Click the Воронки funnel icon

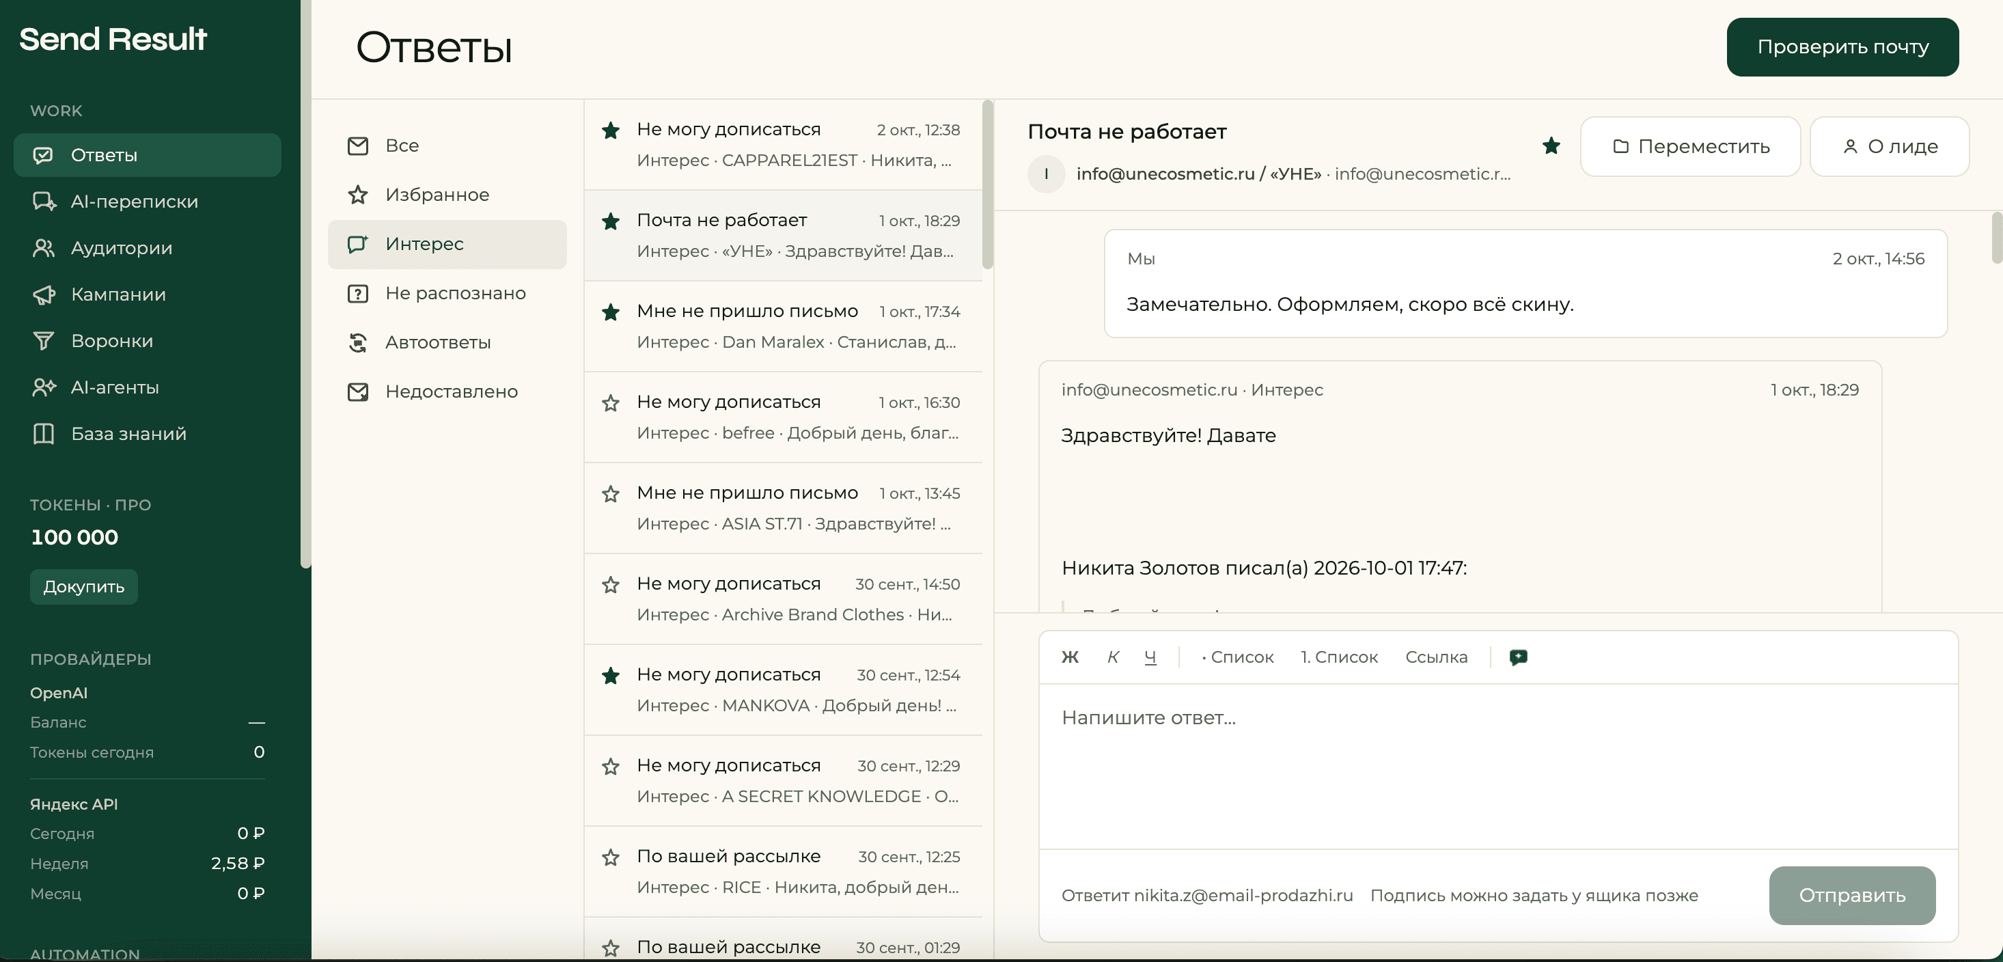[44, 341]
